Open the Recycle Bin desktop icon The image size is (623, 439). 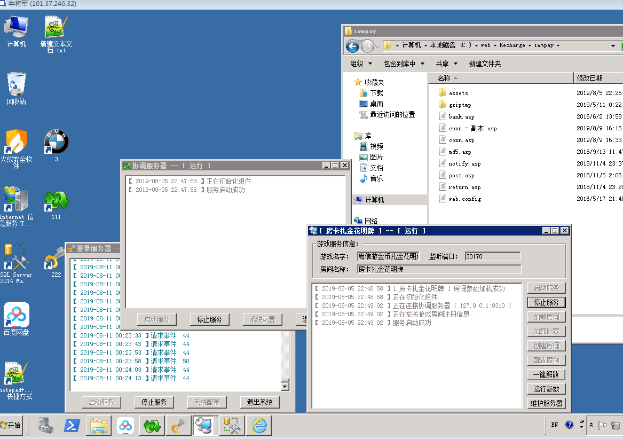point(16,85)
